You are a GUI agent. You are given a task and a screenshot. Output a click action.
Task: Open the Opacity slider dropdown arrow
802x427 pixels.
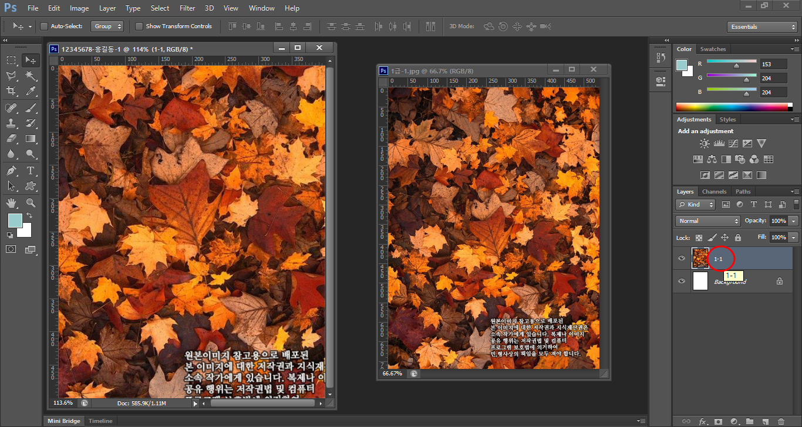pos(794,221)
